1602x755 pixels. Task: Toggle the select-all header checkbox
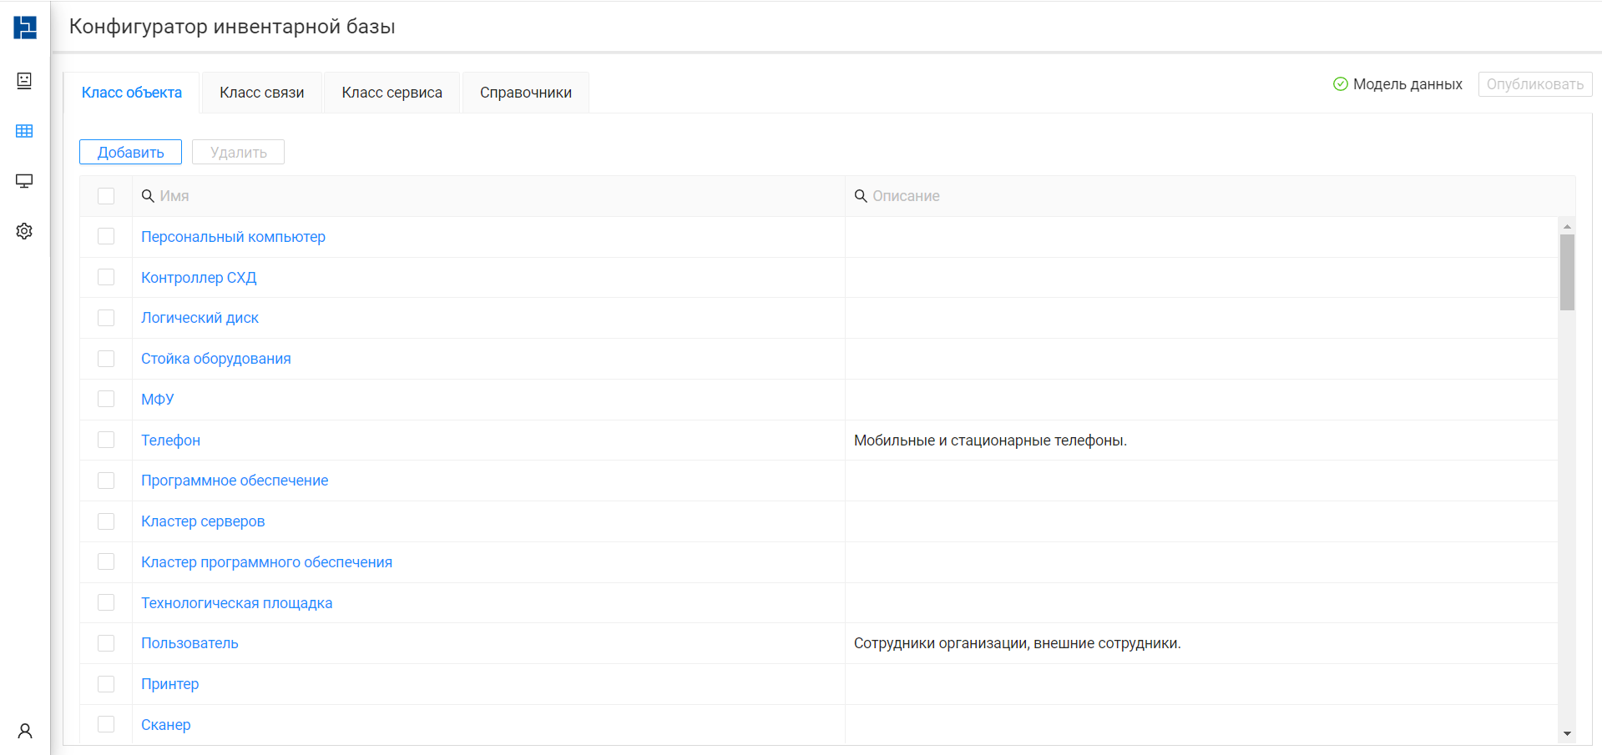click(106, 196)
